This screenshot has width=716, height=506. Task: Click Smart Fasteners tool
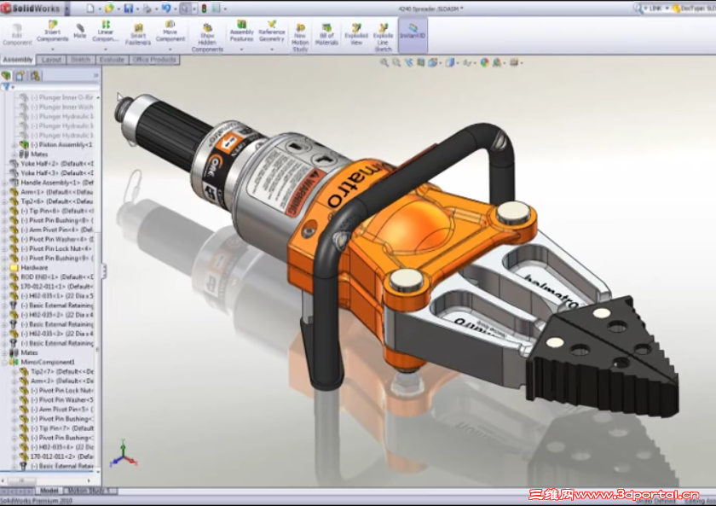[138, 34]
